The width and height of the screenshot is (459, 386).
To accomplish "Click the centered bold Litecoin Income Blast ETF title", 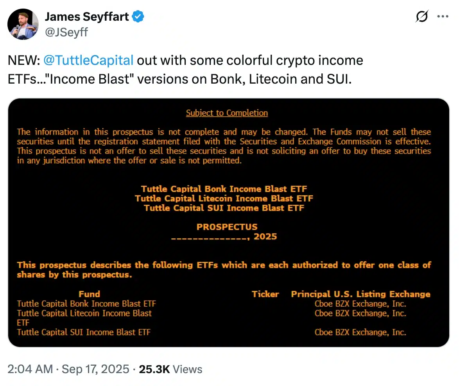I will pos(224,198).
